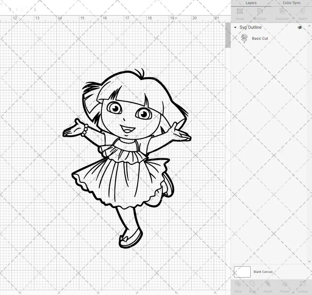The image size is (312, 295).
Task: Open the Blank Canvas color swatch
Action: (x=242, y=272)
